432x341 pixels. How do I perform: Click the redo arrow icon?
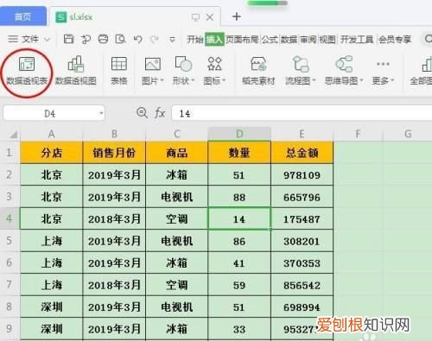click(x=155, y=39)
